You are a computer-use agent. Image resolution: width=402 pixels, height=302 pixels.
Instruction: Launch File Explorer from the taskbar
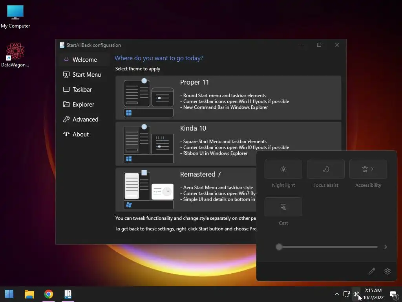pos(29,294)
